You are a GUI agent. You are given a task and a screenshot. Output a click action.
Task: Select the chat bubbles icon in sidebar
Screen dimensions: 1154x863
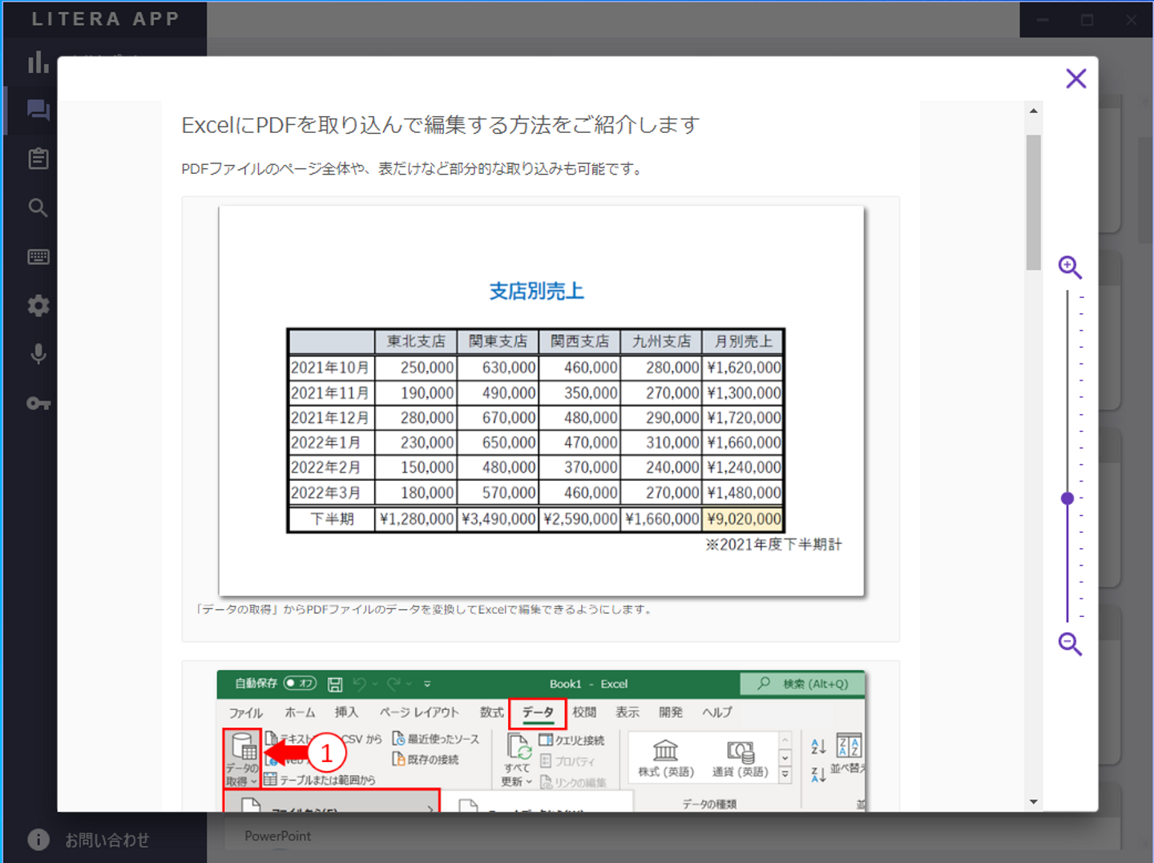[x=38, y=110]
